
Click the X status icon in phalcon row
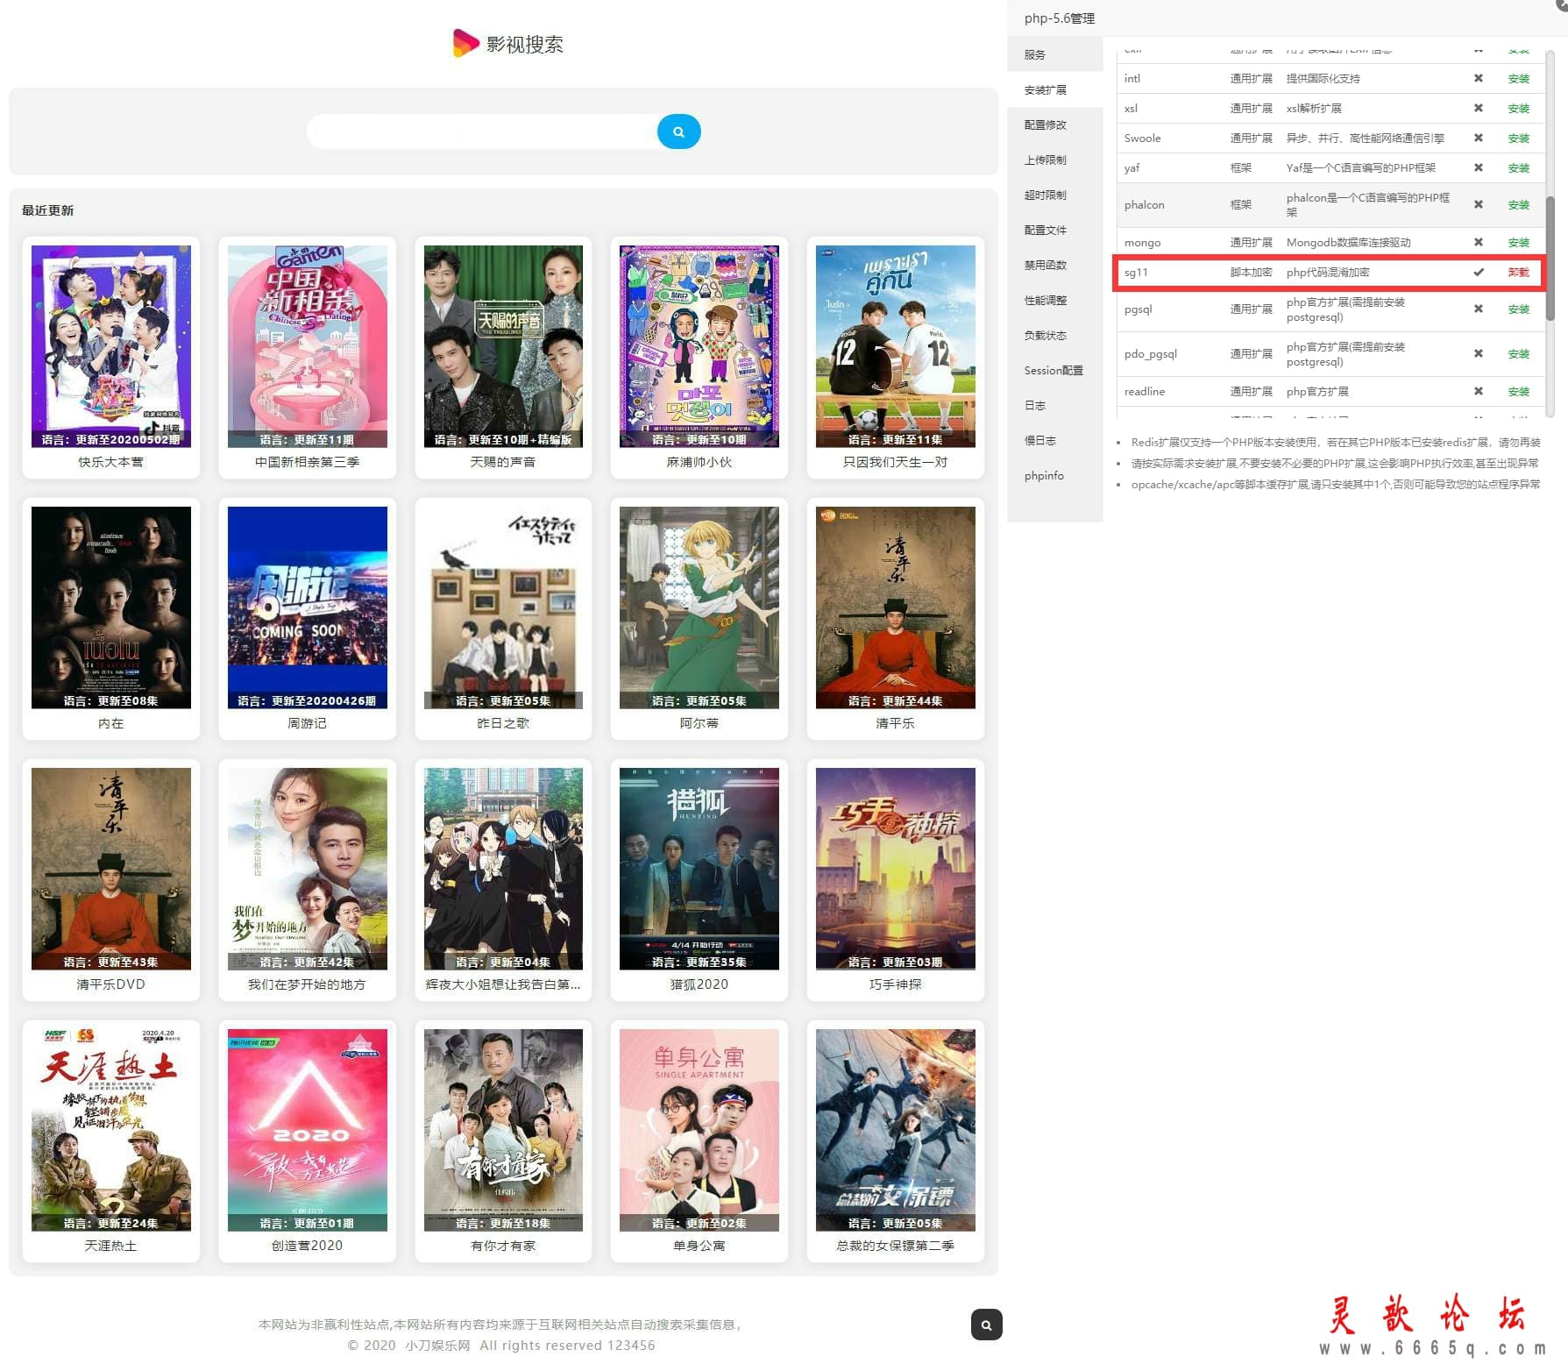1479,204
